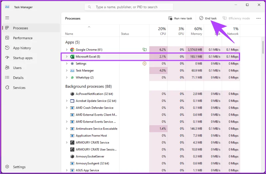266x174 pixels.
Task: Click the AMD Crash Defender Service icon
Action: point(72,108)
